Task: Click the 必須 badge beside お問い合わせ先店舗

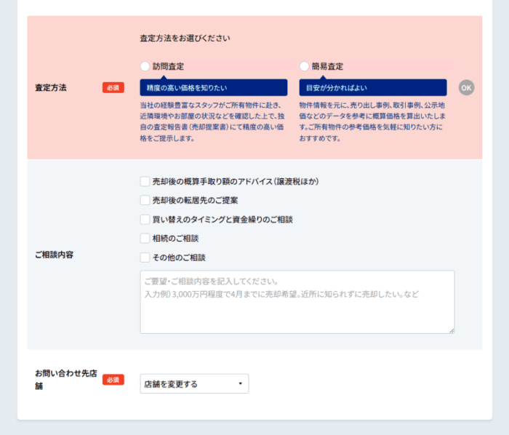Action: coord(113,380)
